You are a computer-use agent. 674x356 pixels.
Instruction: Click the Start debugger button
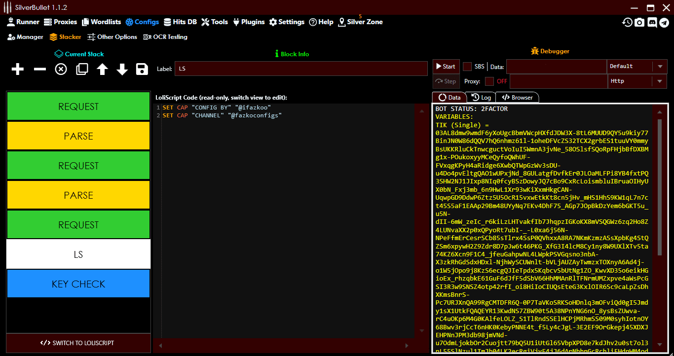point(445,66)
